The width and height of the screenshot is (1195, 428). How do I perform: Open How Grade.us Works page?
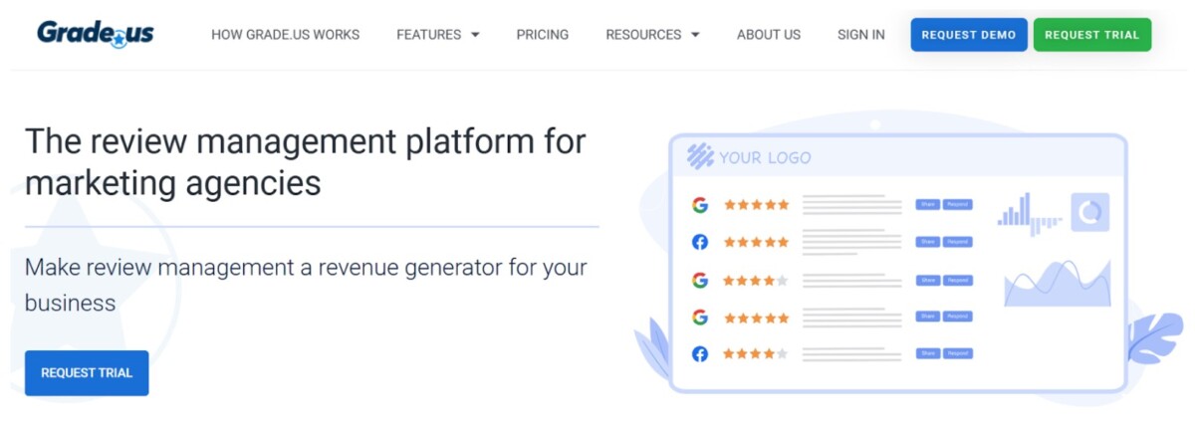point(285,35)
